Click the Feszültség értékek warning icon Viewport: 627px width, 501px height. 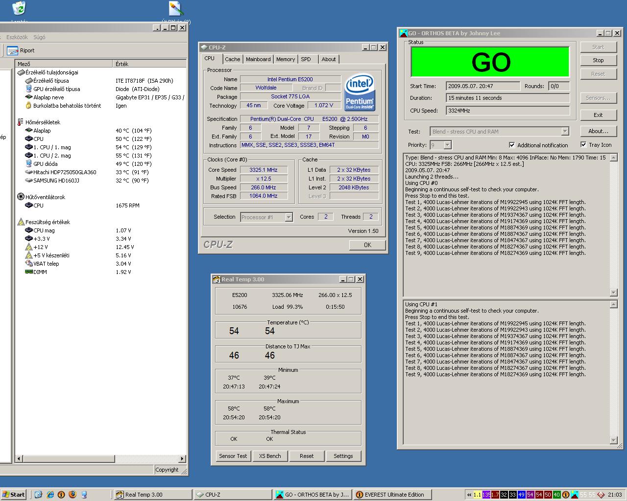pos(21,222)
